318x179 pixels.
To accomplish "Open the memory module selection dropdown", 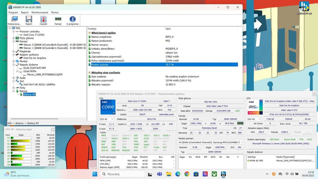I will point(211,142).
